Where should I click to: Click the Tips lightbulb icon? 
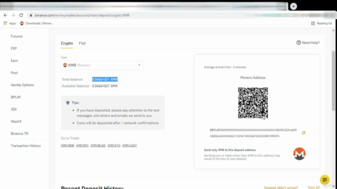[68, 103]
